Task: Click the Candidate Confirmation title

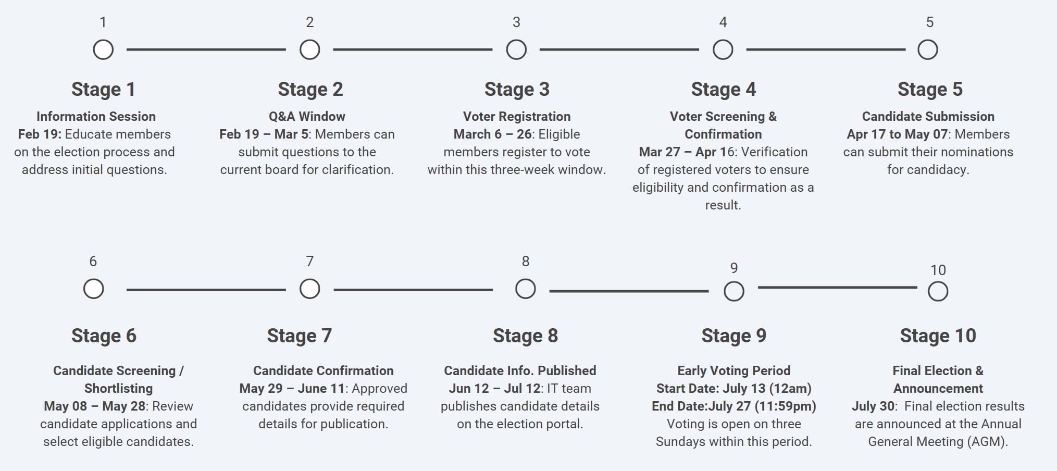Action: 323,370
